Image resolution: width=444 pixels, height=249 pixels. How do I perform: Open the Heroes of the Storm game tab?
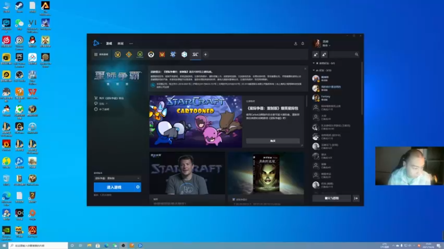click(184, 54)
